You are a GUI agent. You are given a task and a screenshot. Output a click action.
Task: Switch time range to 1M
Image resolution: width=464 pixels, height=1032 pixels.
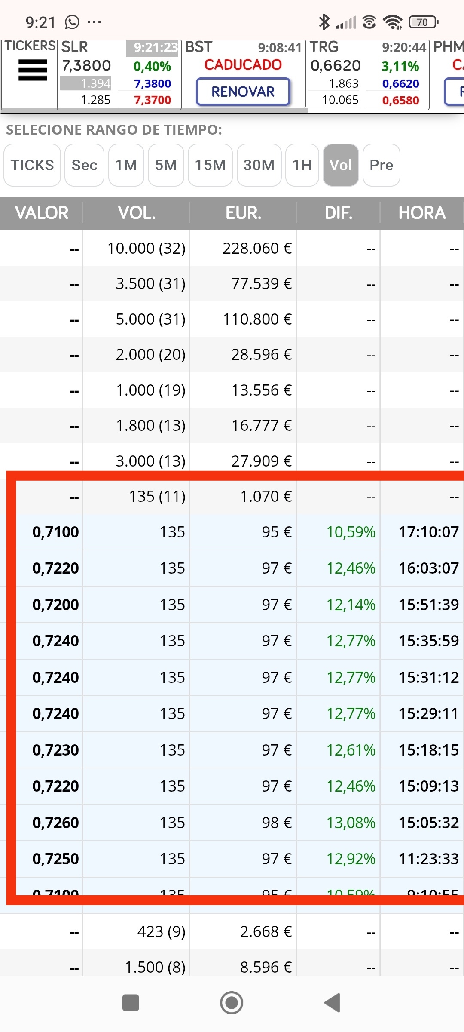point(126,165)
